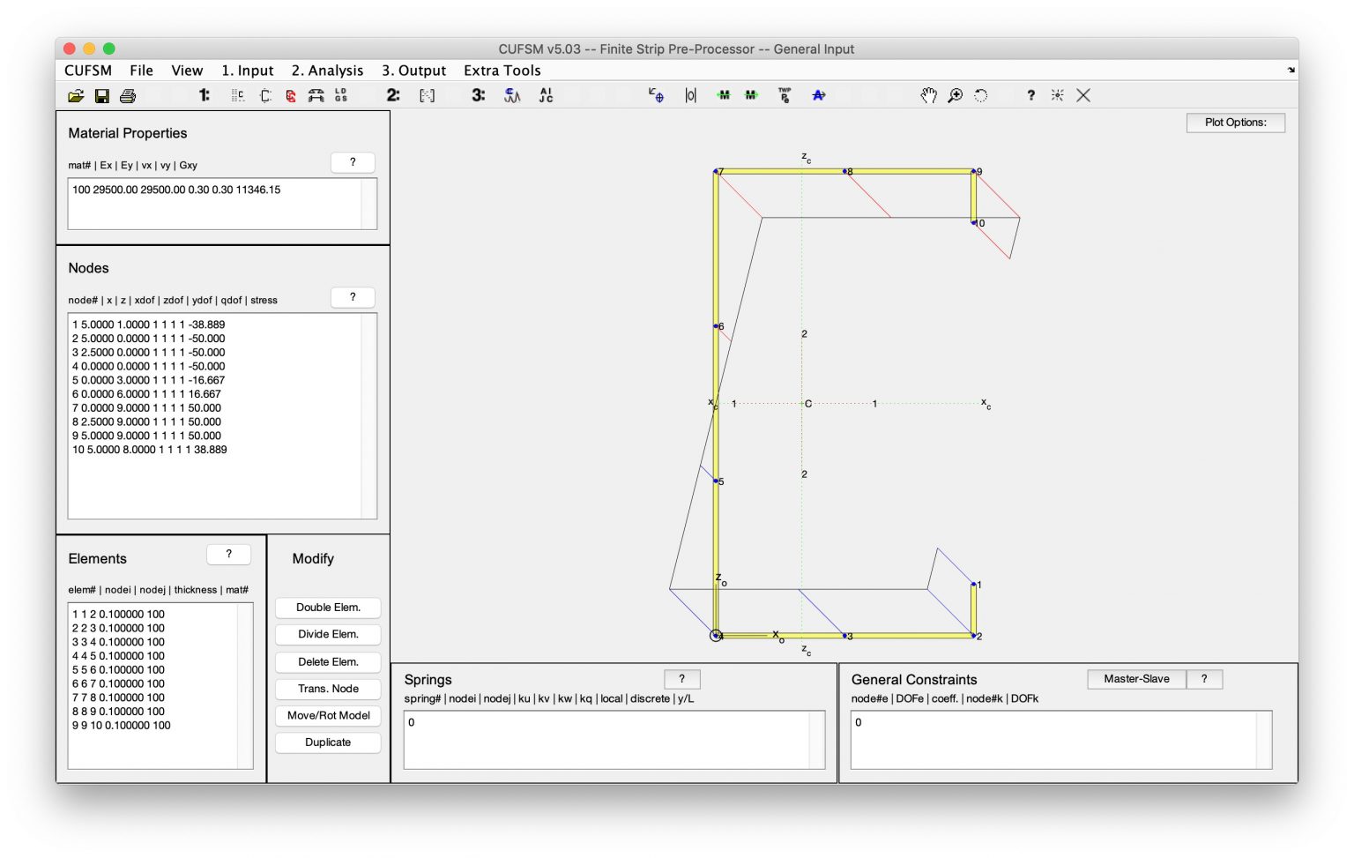Image resolution: width=1354 pixels, height=858 pixels.
Task: Select the green M moment icon
Action: (725, 95)
